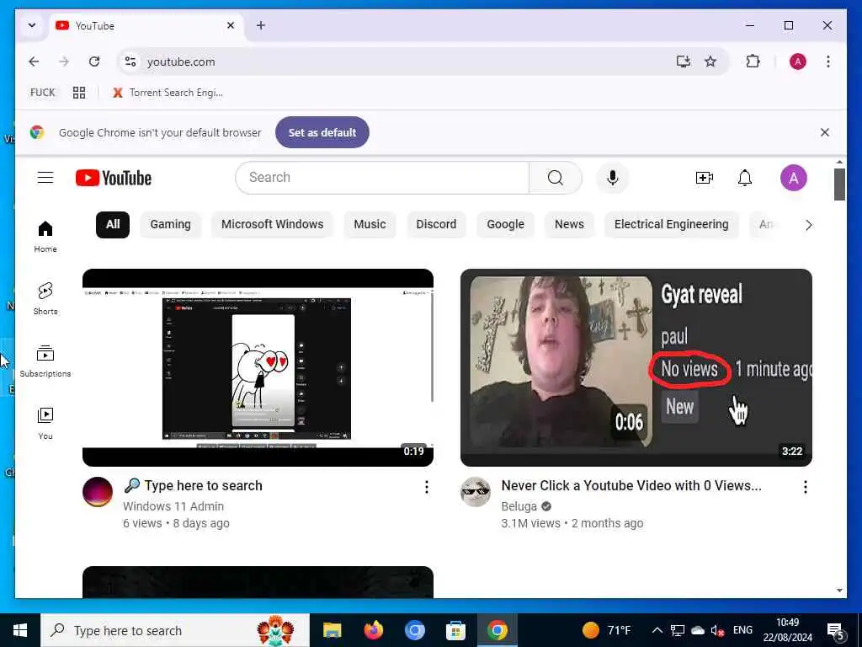The height and width of the screenshot is (647, 862).
Task: Open Torrent Search Engine bookmark
Action: [x=168, y=93]
